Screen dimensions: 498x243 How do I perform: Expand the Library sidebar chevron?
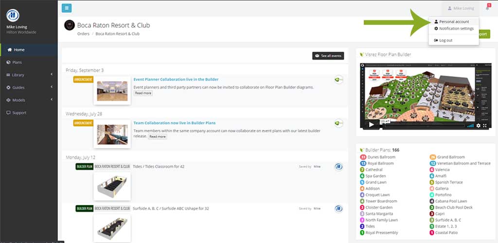pos(52,74)
